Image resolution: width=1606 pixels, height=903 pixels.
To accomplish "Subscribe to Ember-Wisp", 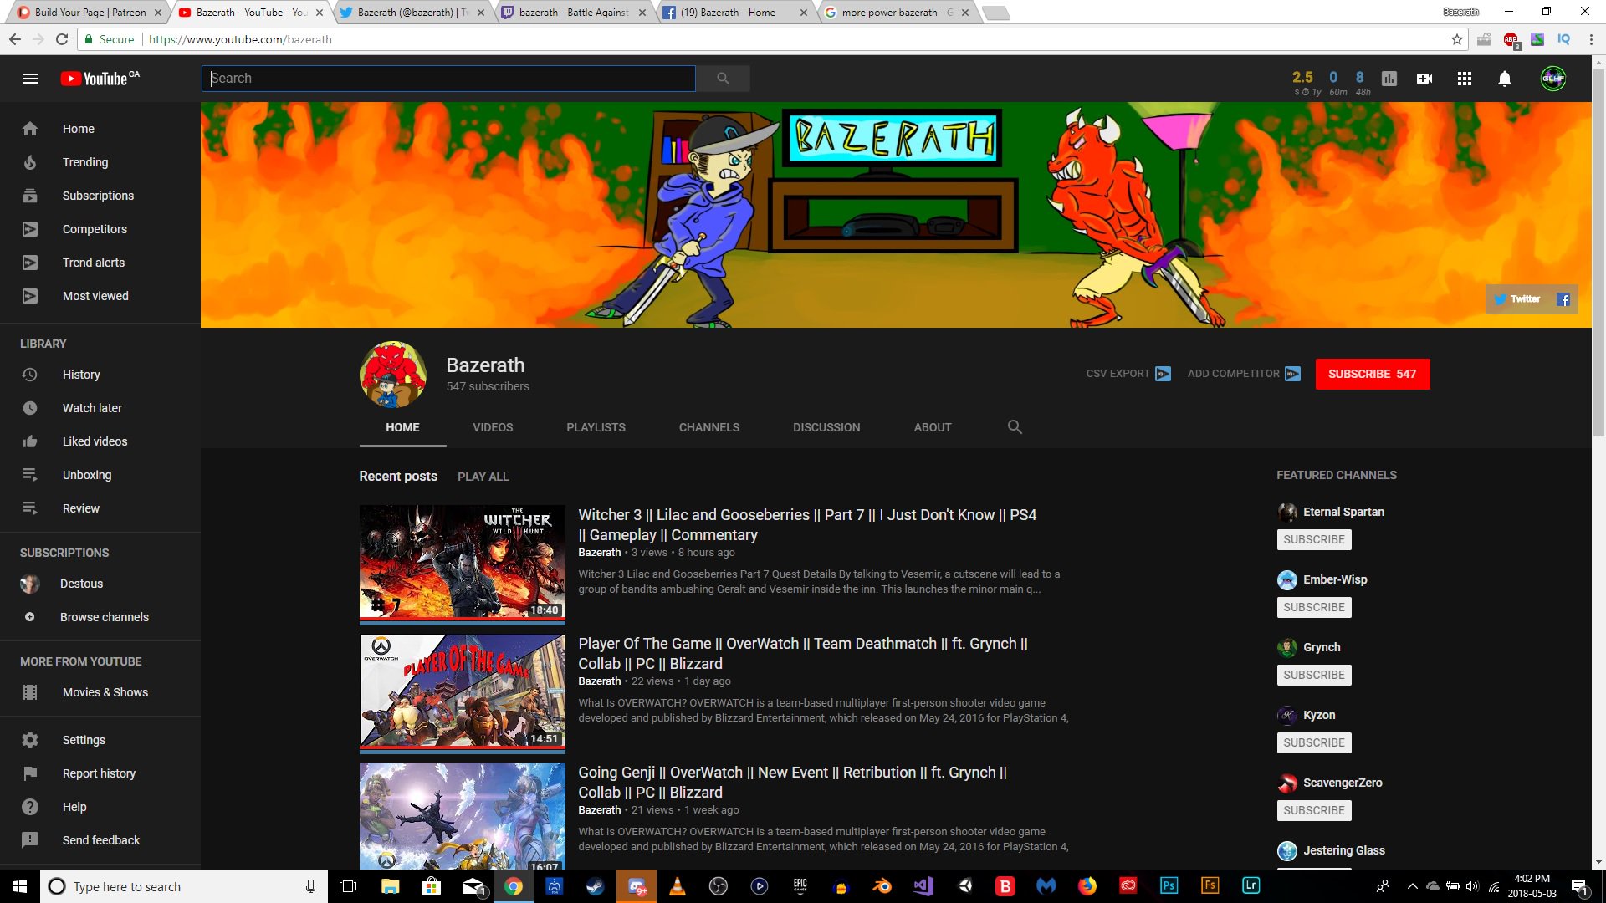I will (x=1314, y=607).
